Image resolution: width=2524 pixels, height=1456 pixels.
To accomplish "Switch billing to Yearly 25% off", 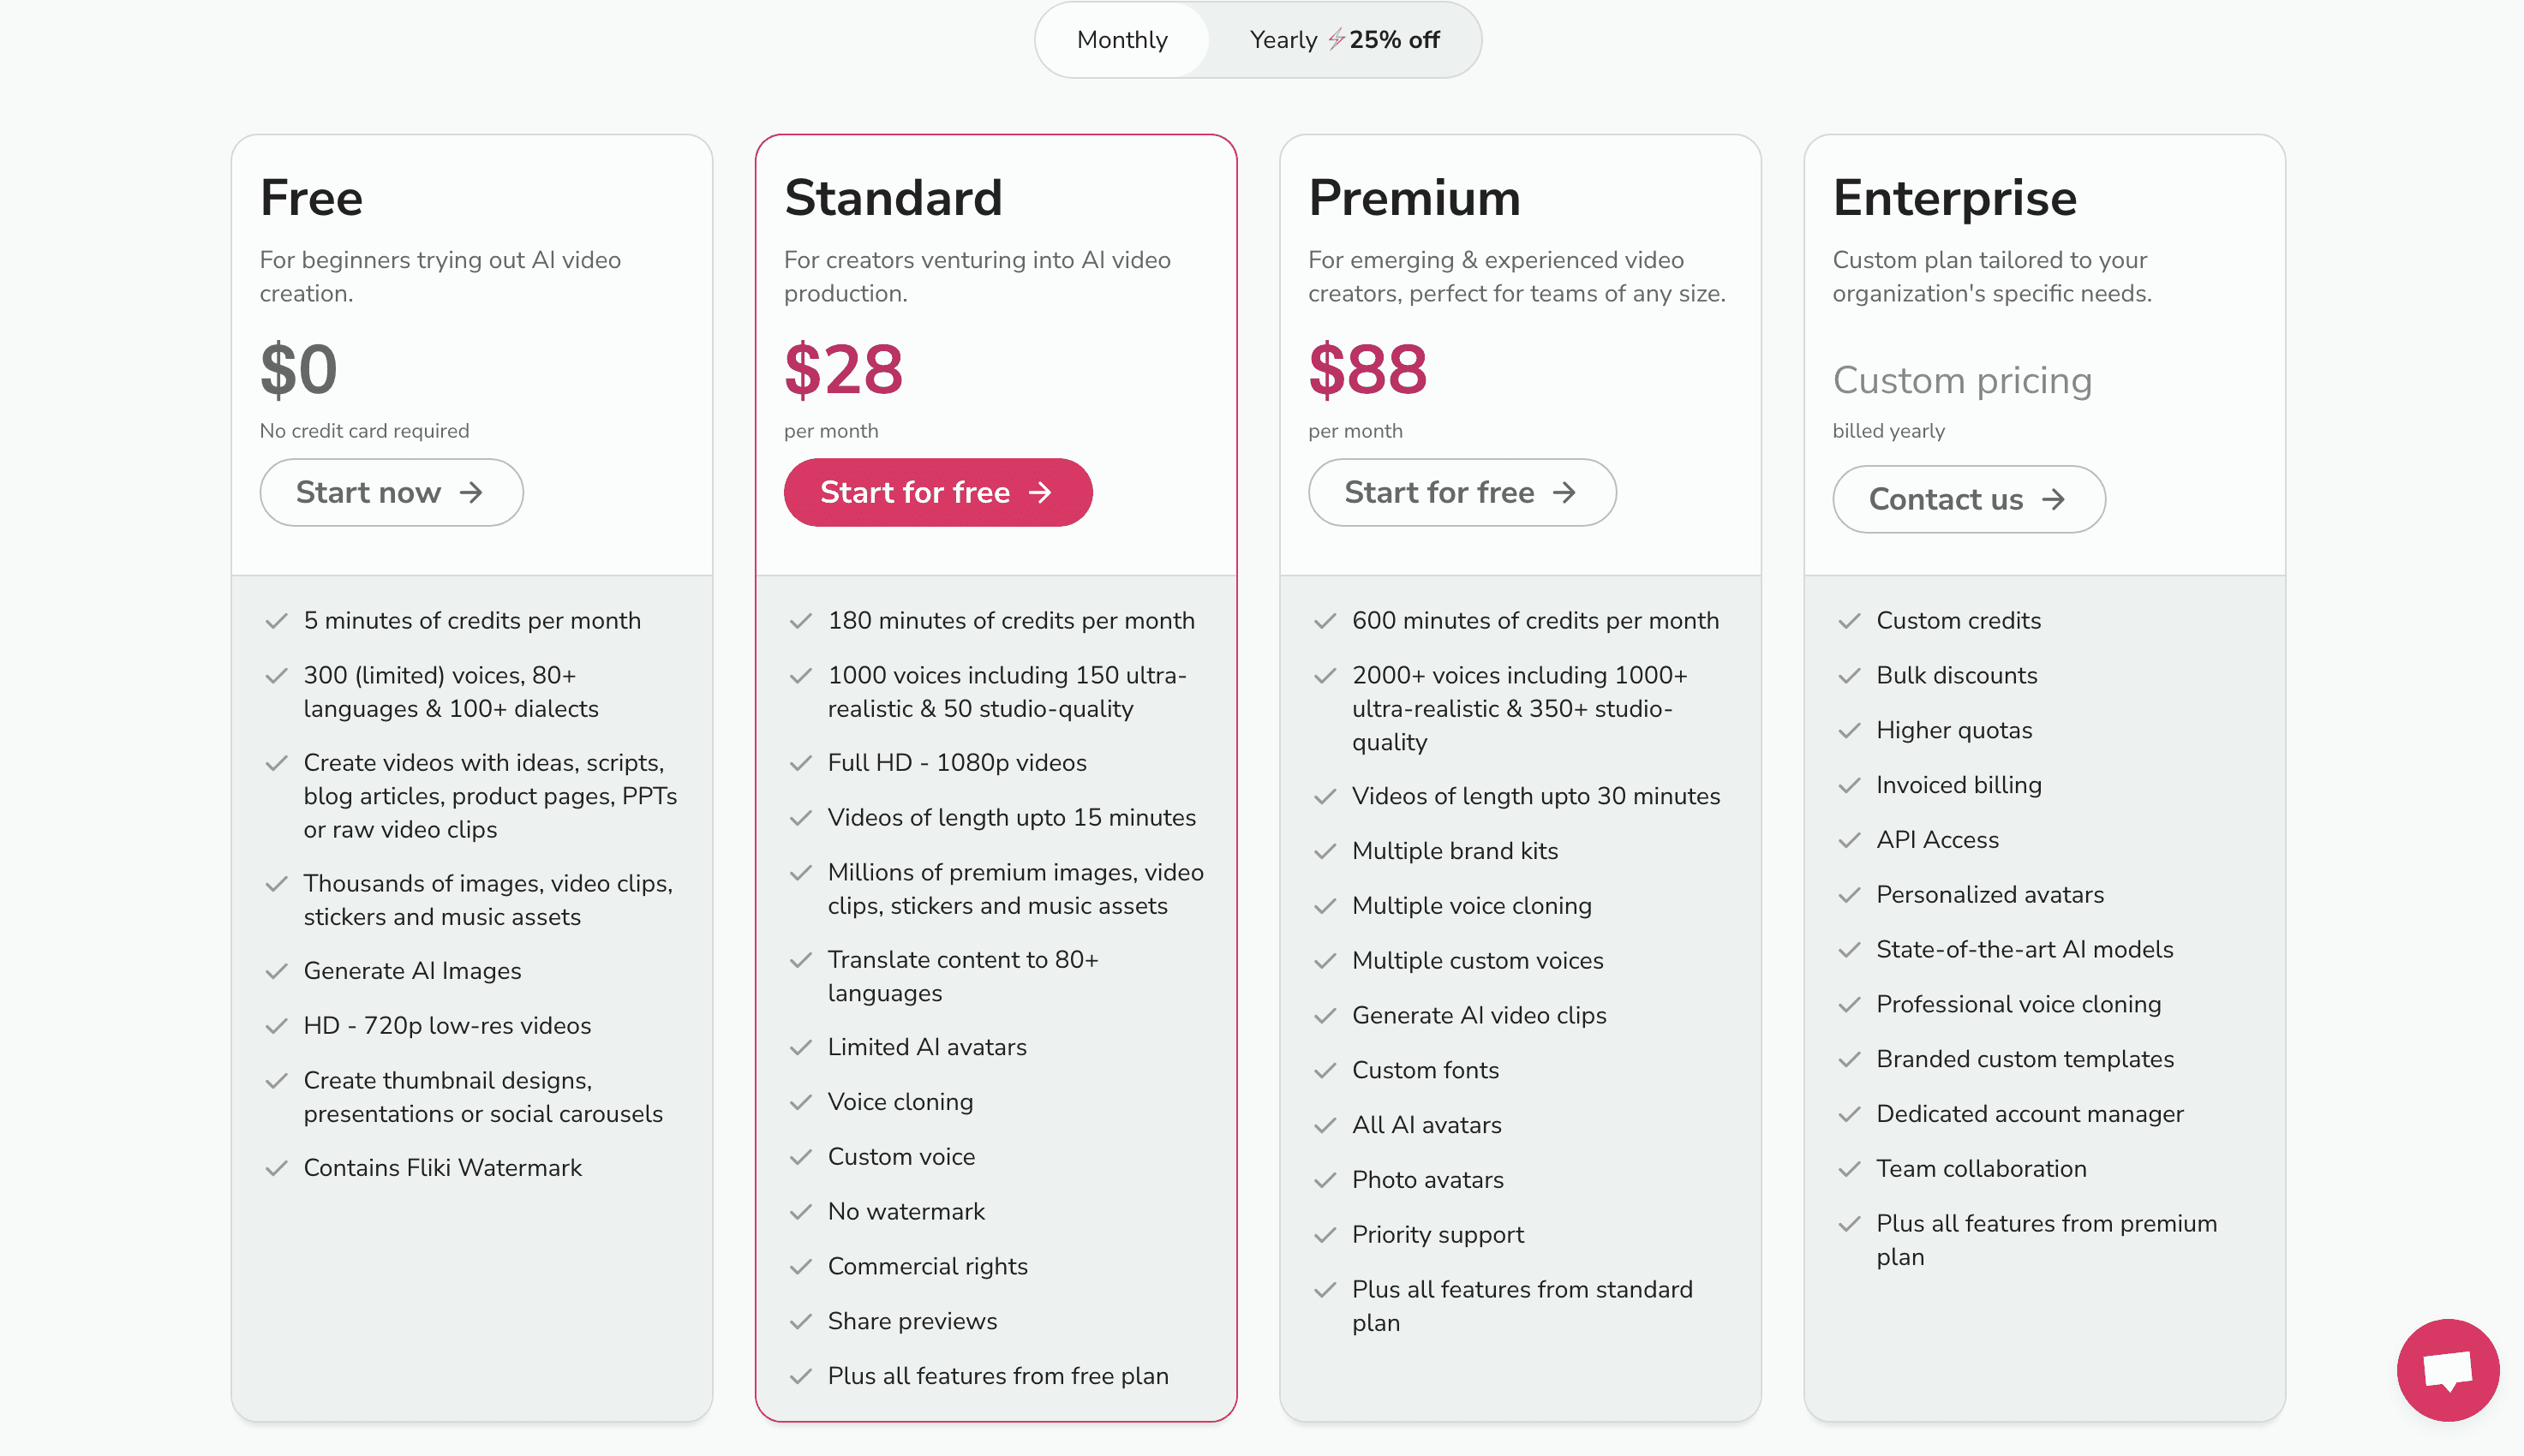I will coord(1343,40).
